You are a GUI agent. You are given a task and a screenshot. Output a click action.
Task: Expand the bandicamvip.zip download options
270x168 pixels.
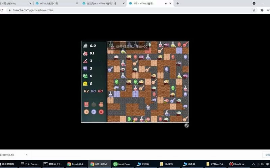[x=27, y=155]
